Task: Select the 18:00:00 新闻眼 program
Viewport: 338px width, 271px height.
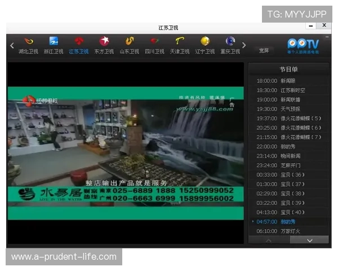Action: (288, 81)
